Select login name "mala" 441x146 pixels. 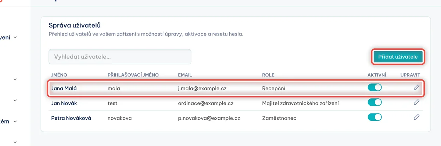[x=114, y=88]
